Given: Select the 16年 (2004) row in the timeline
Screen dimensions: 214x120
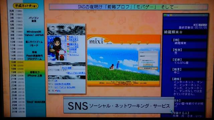Looking at the screenshot, I should click(27, 62).
